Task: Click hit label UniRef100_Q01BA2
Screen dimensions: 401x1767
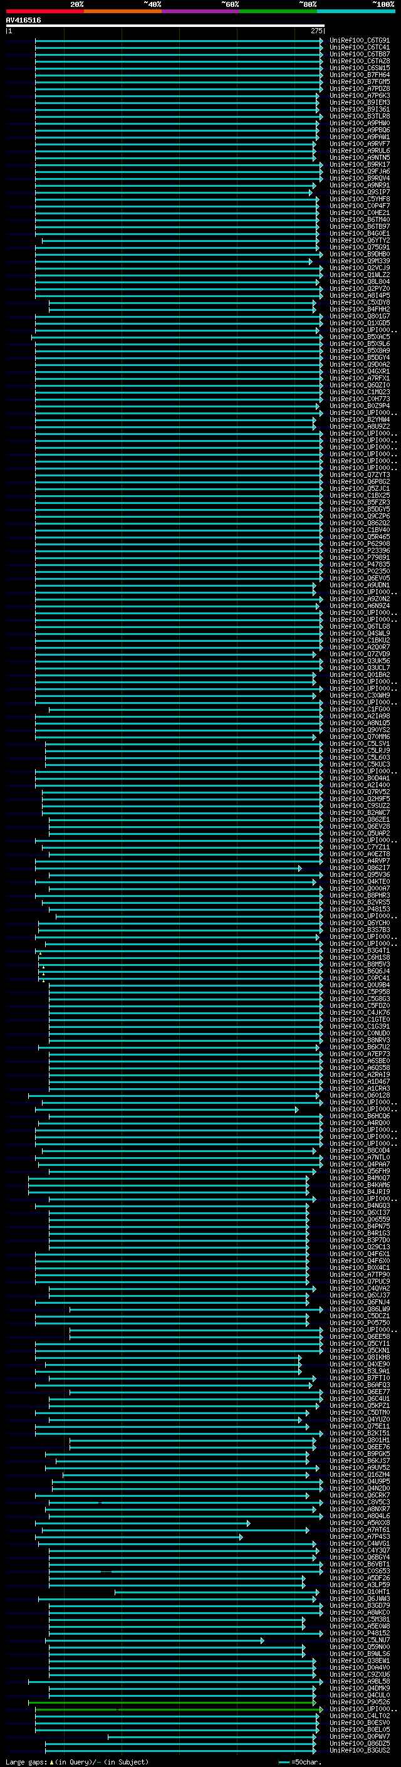Action: click(359, 675)
